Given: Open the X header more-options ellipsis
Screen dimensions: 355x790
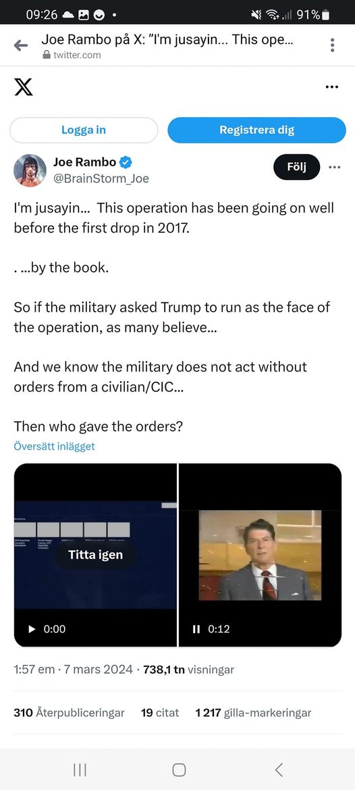Looking at the screenshot, I should (332, 87).
